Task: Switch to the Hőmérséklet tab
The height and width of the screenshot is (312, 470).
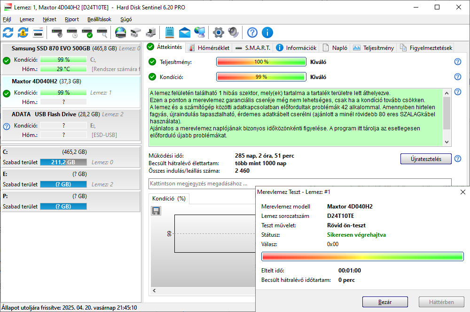Action: click(x=209, y=48)
